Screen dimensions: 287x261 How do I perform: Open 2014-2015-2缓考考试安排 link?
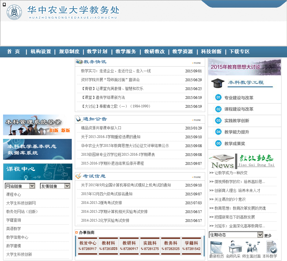[x=102, y=203]
